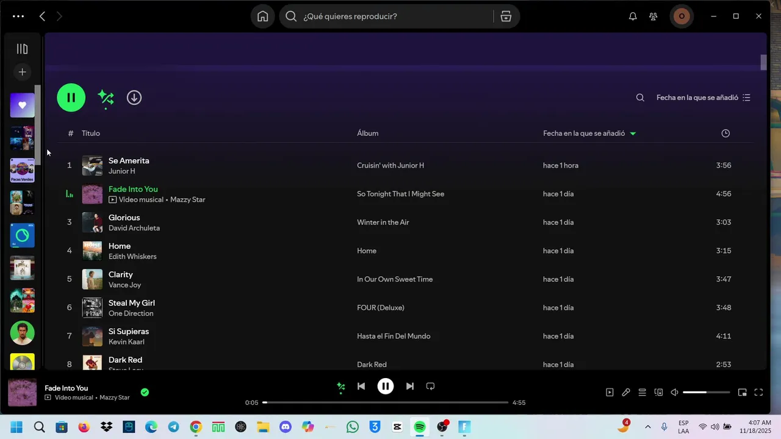This screenshot has width=781, height=439.
Task: Click the main playlist vertical scrollbar
Action: point(763,63)
